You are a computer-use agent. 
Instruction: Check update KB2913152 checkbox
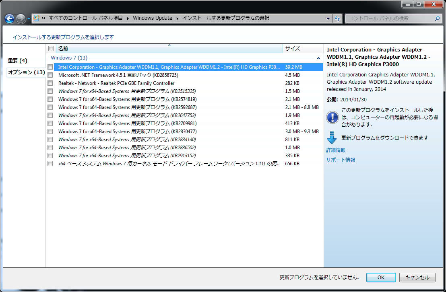[50, 156]
